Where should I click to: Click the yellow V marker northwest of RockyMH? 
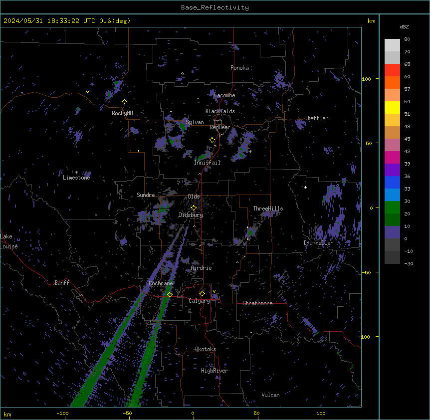tap(87, 92)
